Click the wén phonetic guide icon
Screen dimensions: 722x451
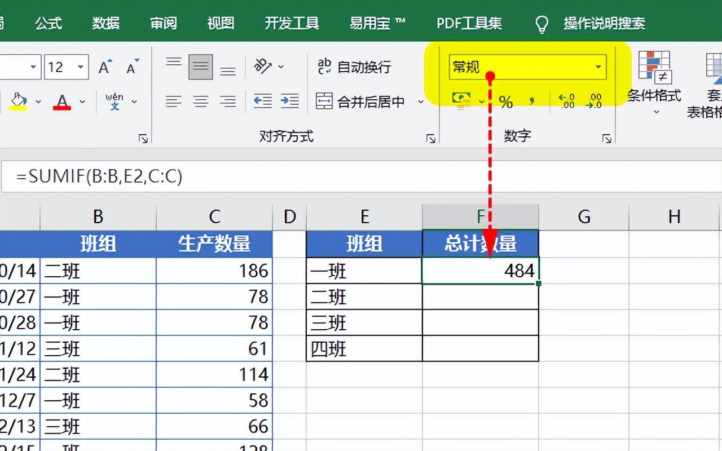click(115, 101)
